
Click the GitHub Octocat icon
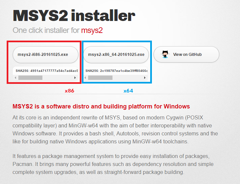coord(165,54)
